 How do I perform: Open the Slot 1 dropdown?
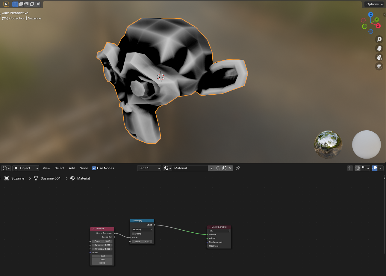[x=149, y=168]
